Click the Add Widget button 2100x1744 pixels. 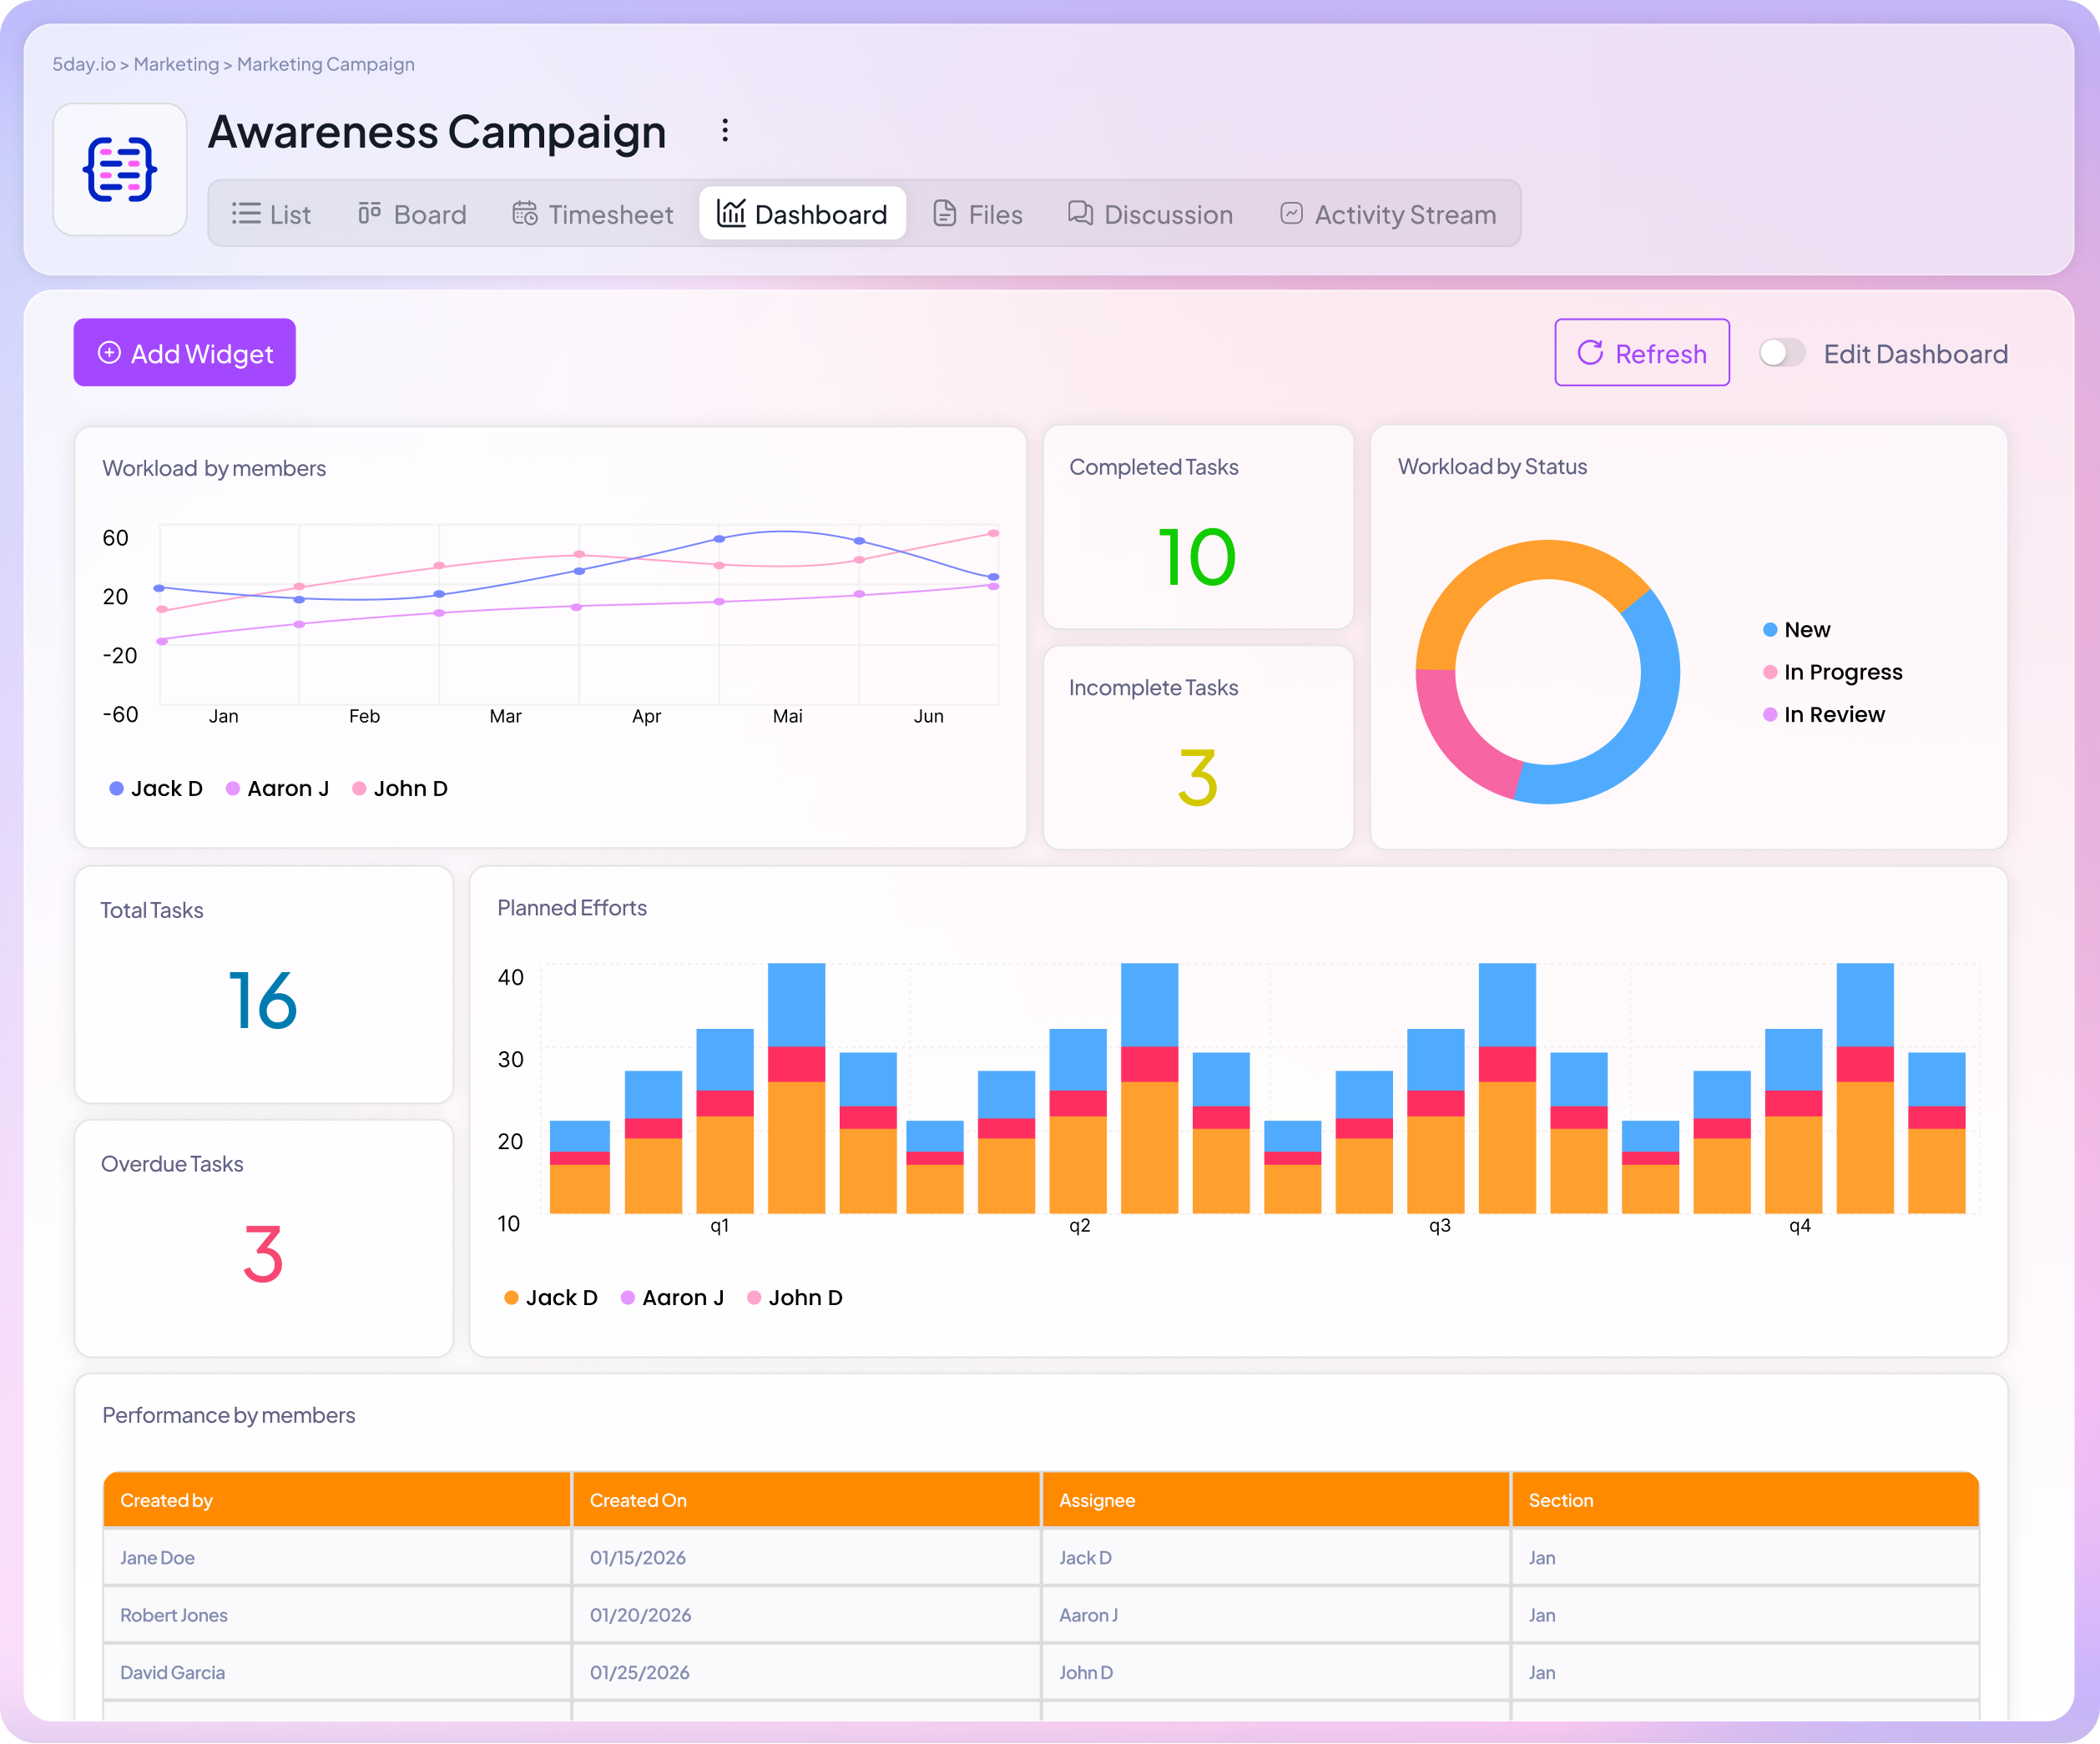click(x=184, y=352)
